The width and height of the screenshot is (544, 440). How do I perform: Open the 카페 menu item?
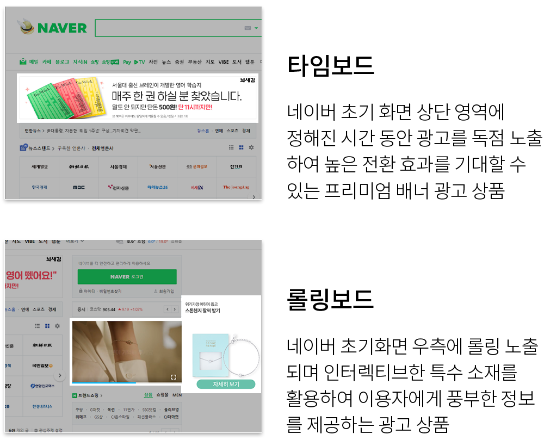[47, 61]
